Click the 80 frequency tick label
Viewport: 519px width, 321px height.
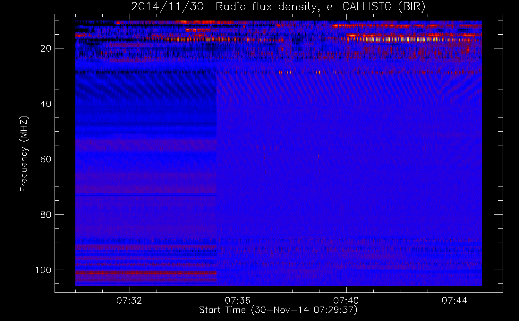46,214
